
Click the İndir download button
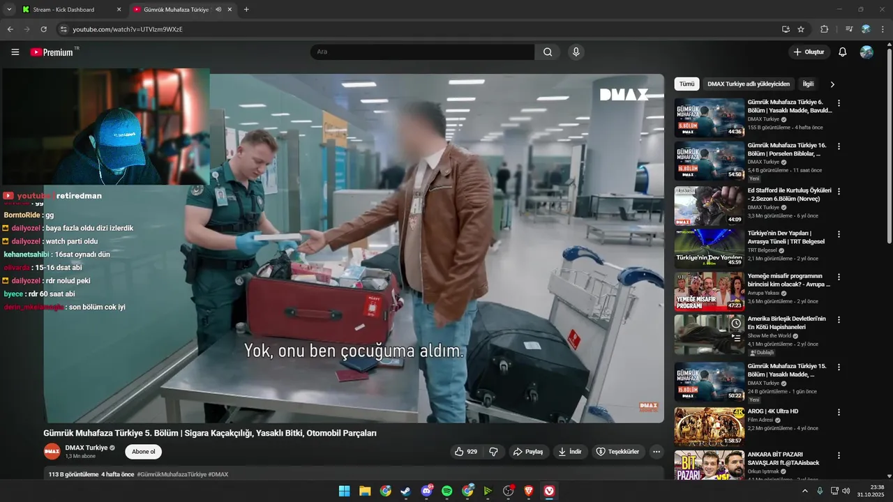(571, 452)
